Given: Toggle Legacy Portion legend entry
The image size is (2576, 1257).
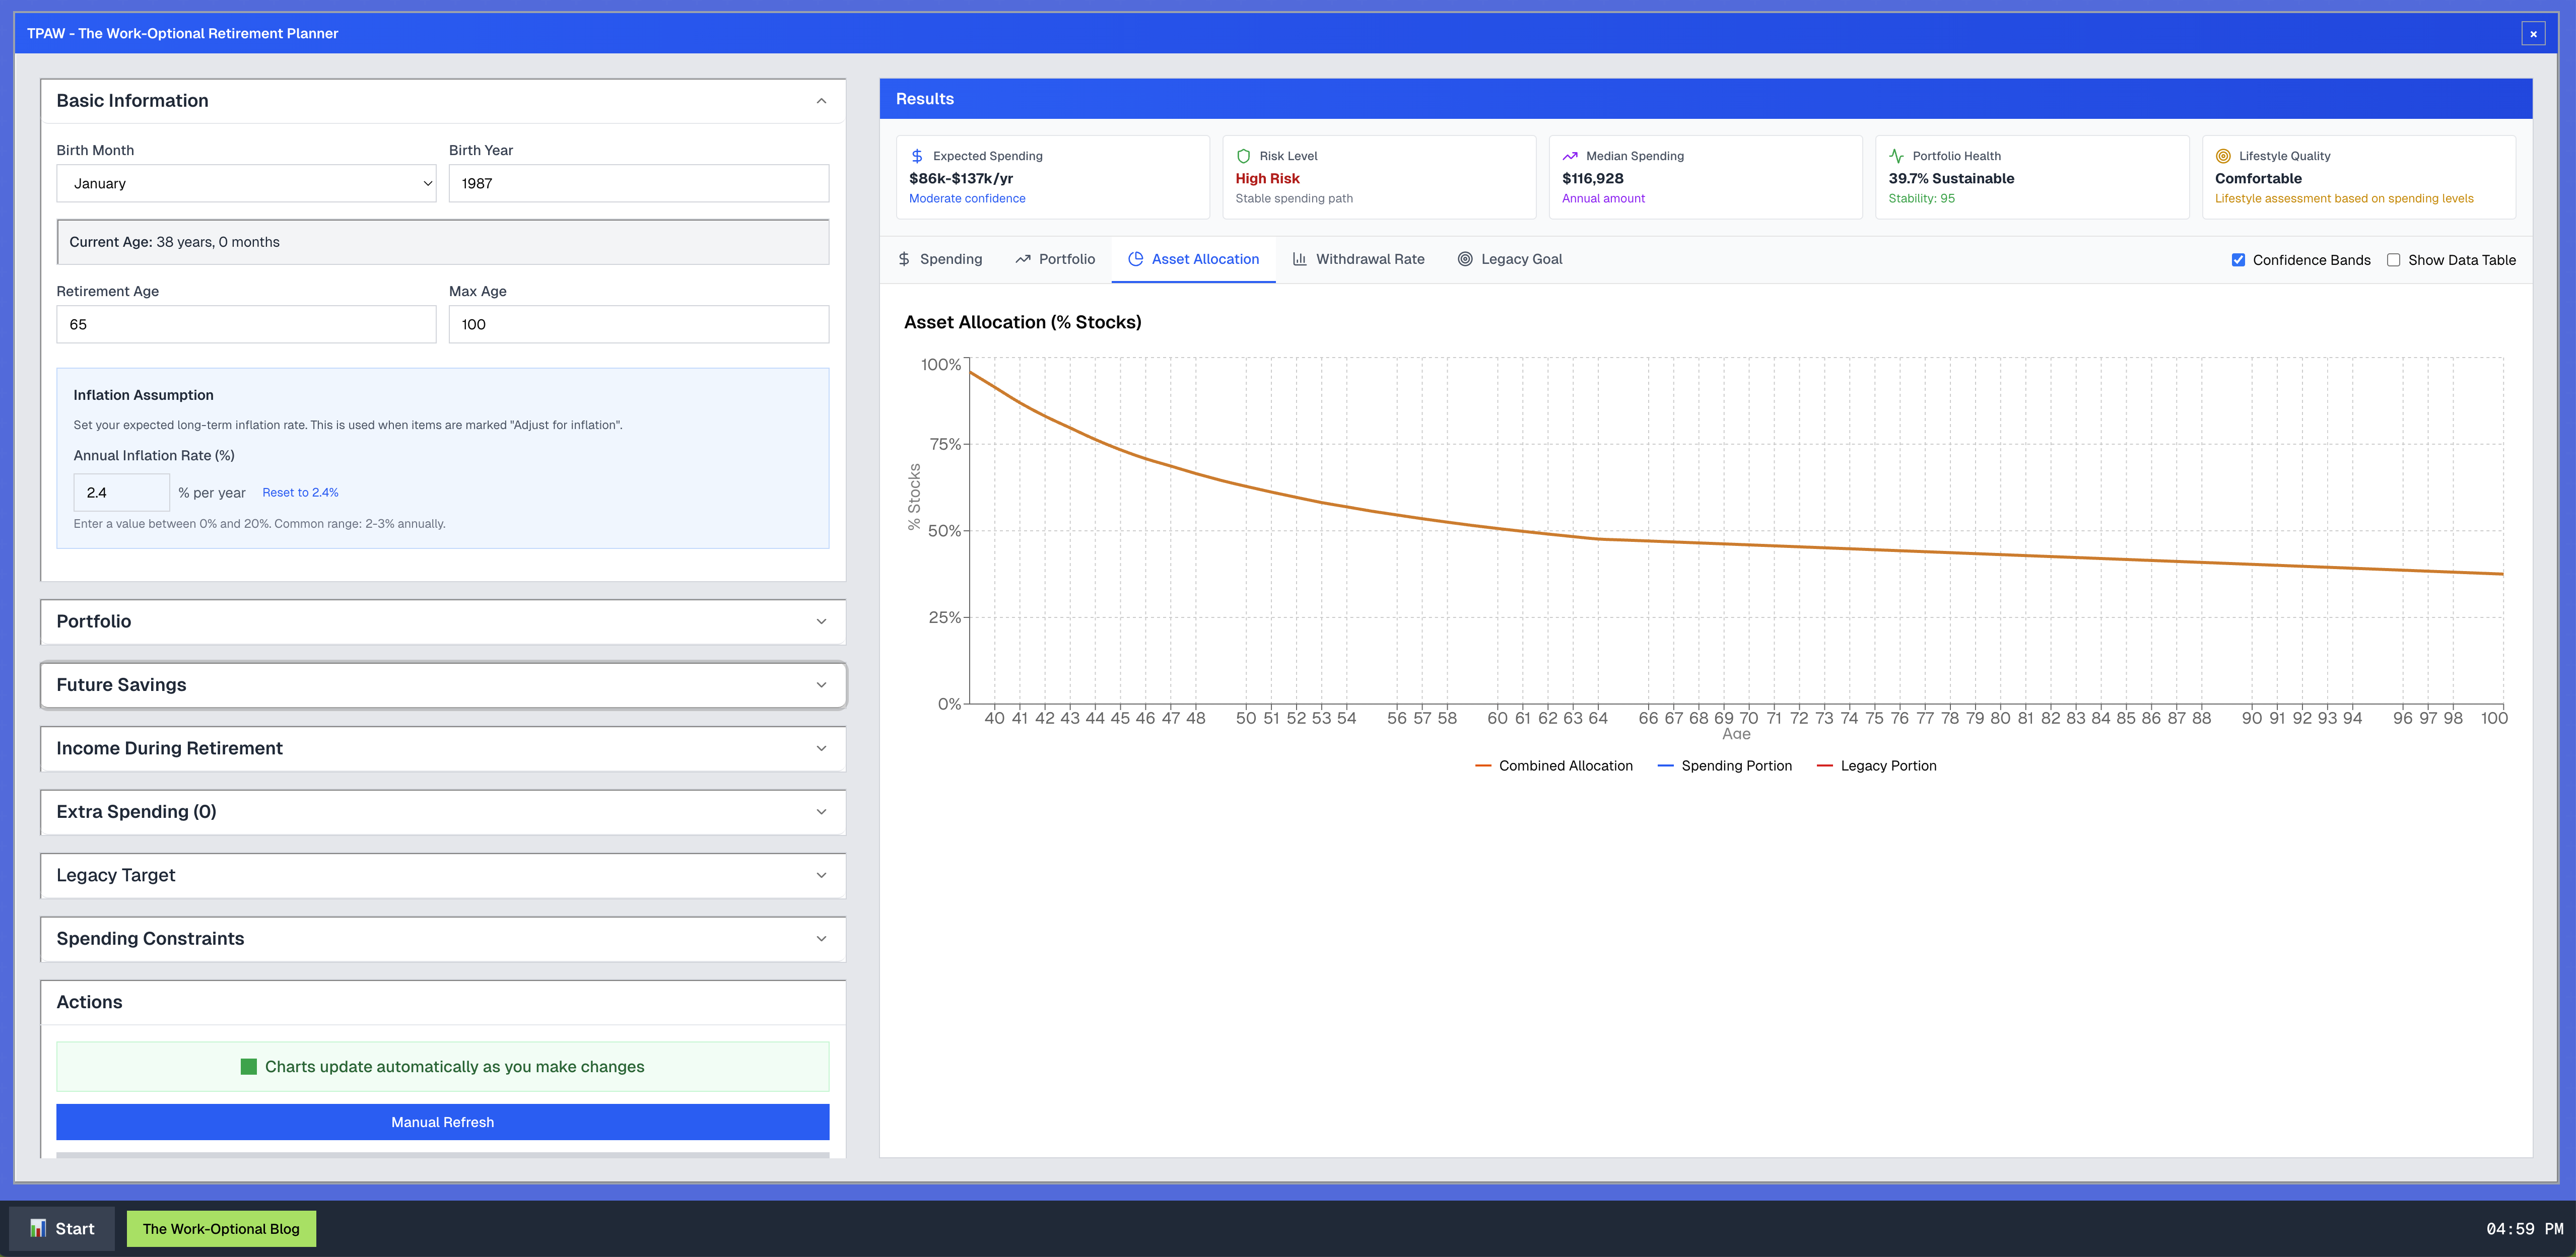Looking at the screenshot, I should (1876, 766).
